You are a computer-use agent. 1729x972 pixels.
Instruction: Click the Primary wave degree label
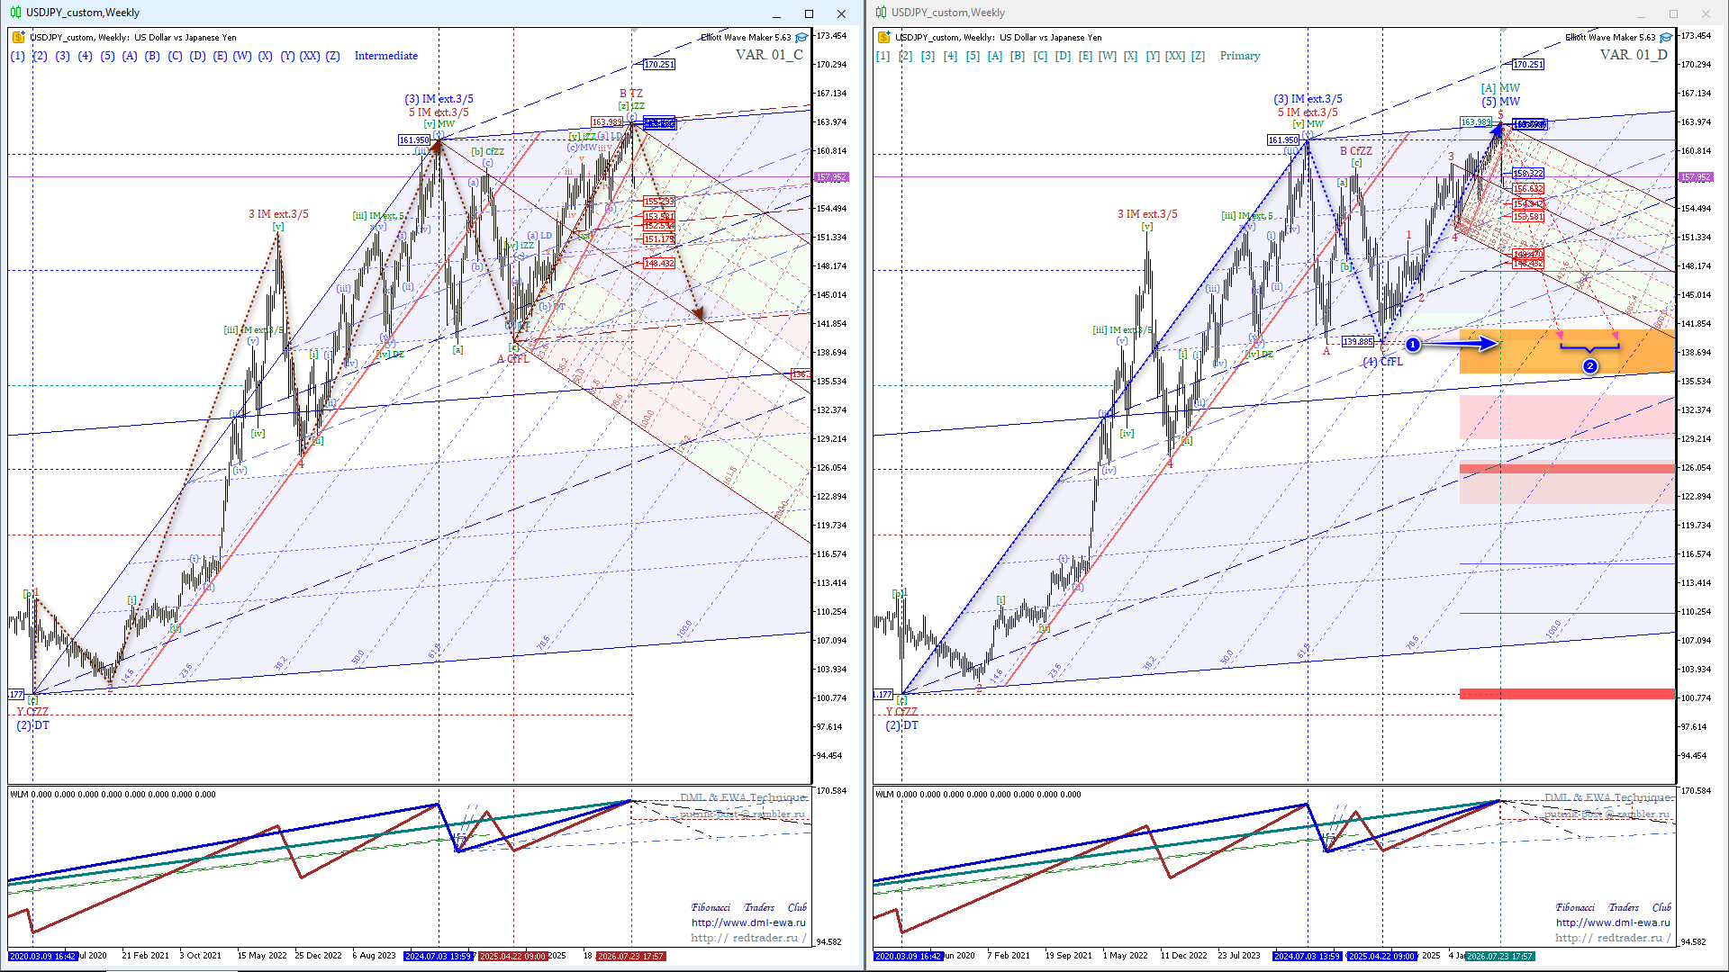coord(1240,56)
